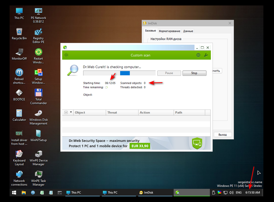Click the Dr.Web back arrow icon
The height and width of the screenshot is (202, 274).
pos(66,55)
